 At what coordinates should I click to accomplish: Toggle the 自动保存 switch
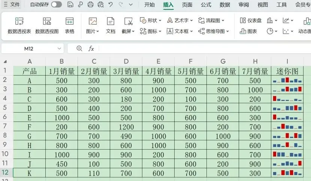point(56,4)
